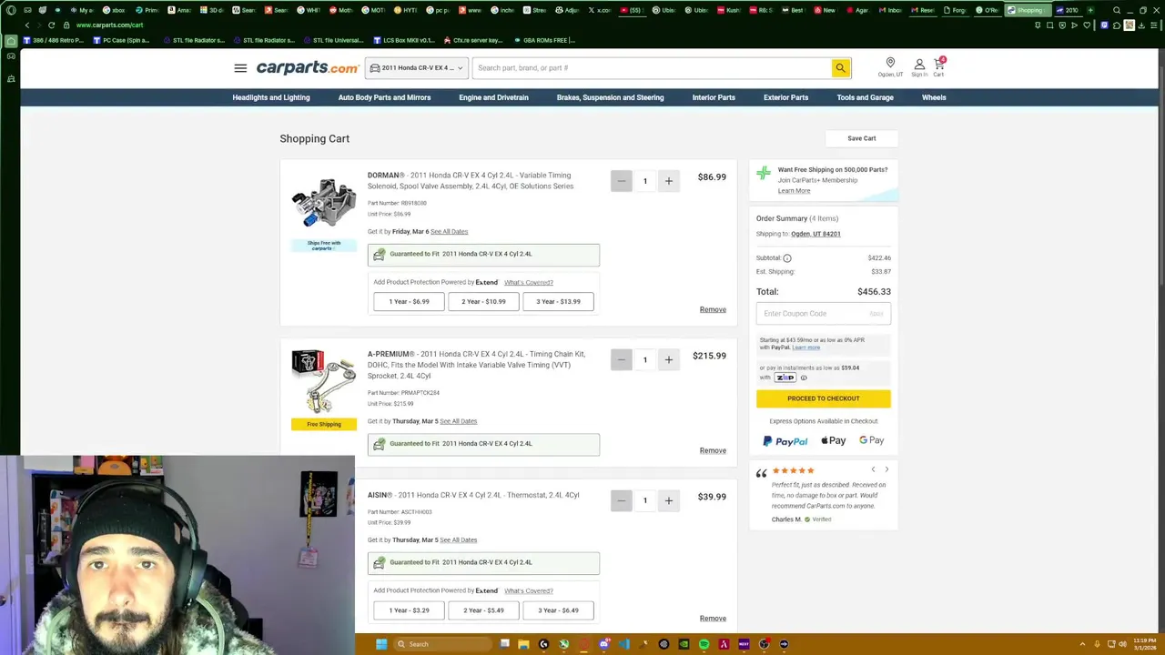
Task: Remove the A-Premium timing chain kit
Action: tap(713, 451)
